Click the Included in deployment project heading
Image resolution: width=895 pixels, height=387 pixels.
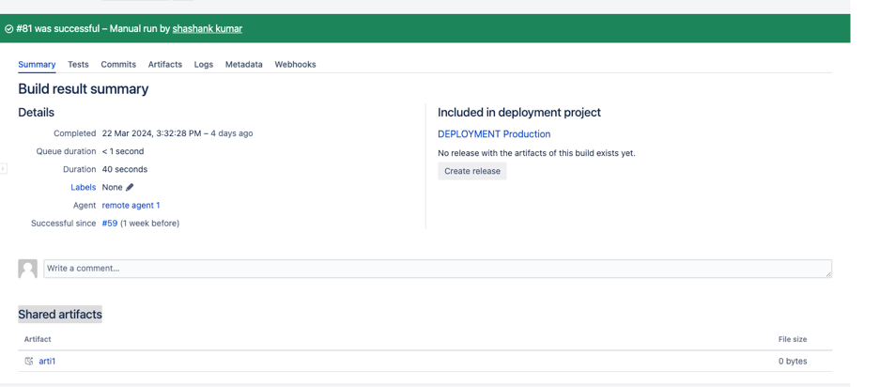point(519,113)
